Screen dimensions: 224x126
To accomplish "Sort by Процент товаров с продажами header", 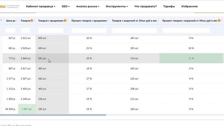I will (x=89, y=21).
